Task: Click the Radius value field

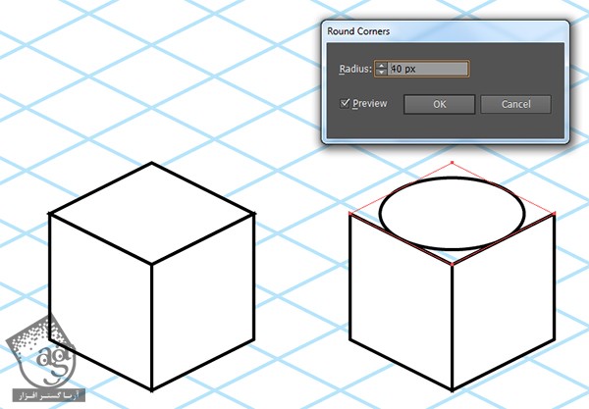Action: tap(428, 69)
